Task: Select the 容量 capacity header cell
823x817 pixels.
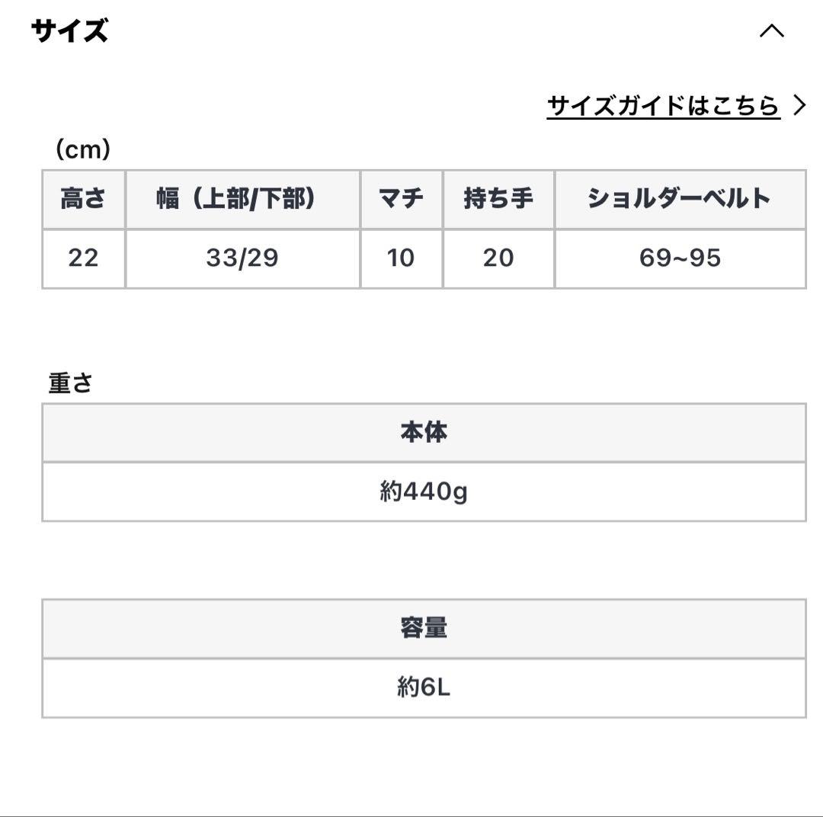Action: pyautogui.click(x=424, y=629)
